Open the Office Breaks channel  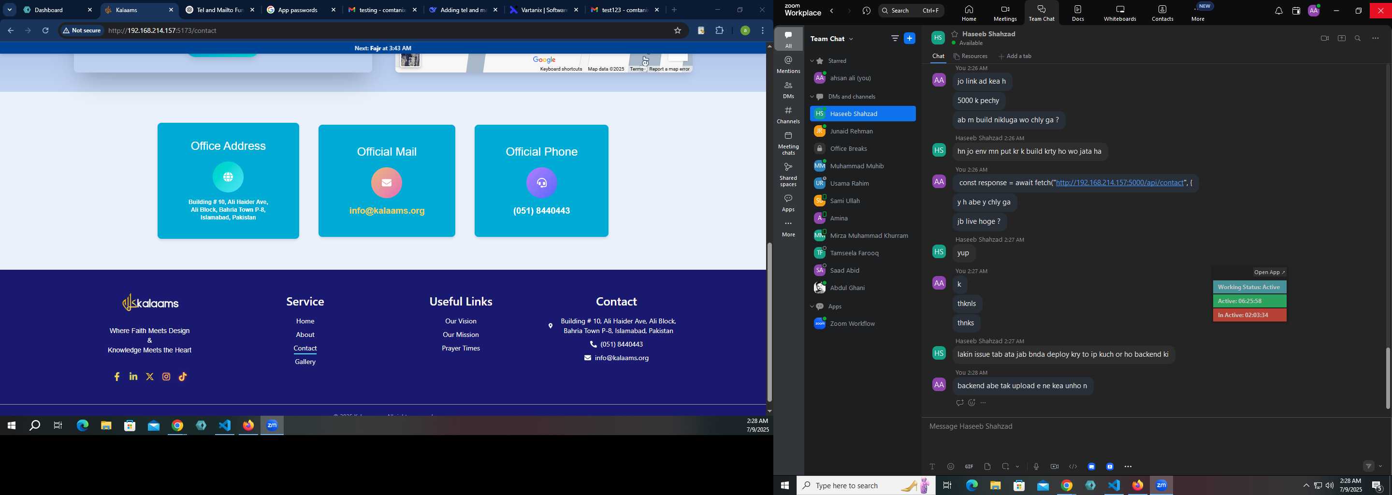[x=862, y=148]
